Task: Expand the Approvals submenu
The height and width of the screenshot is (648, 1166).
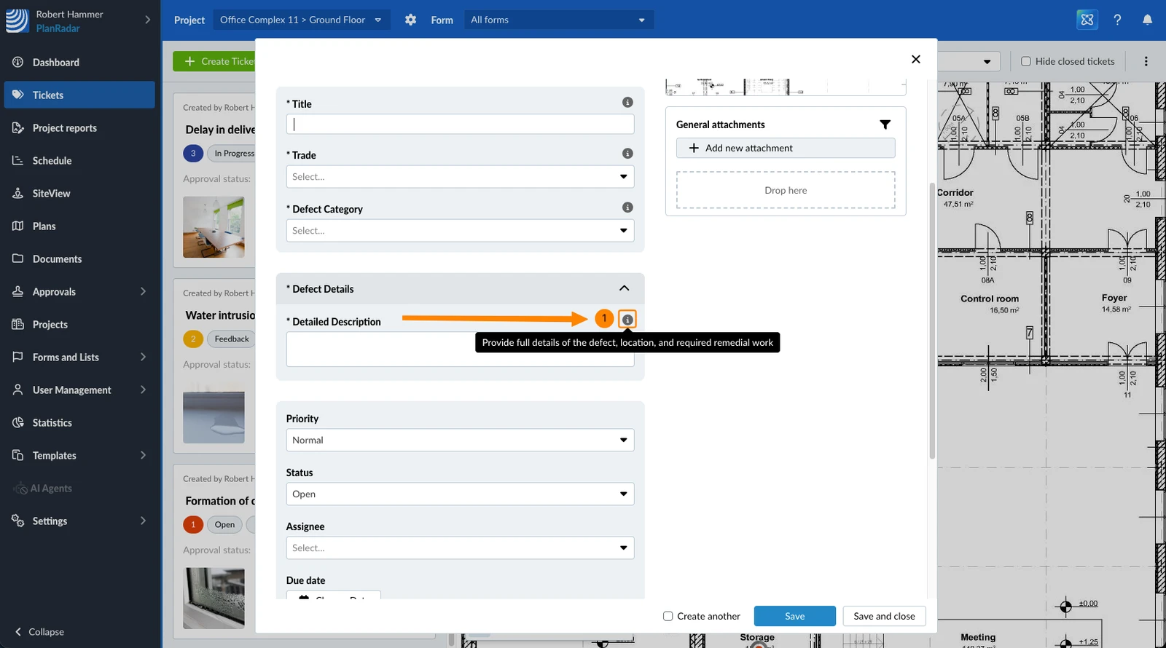Action: 143,292
